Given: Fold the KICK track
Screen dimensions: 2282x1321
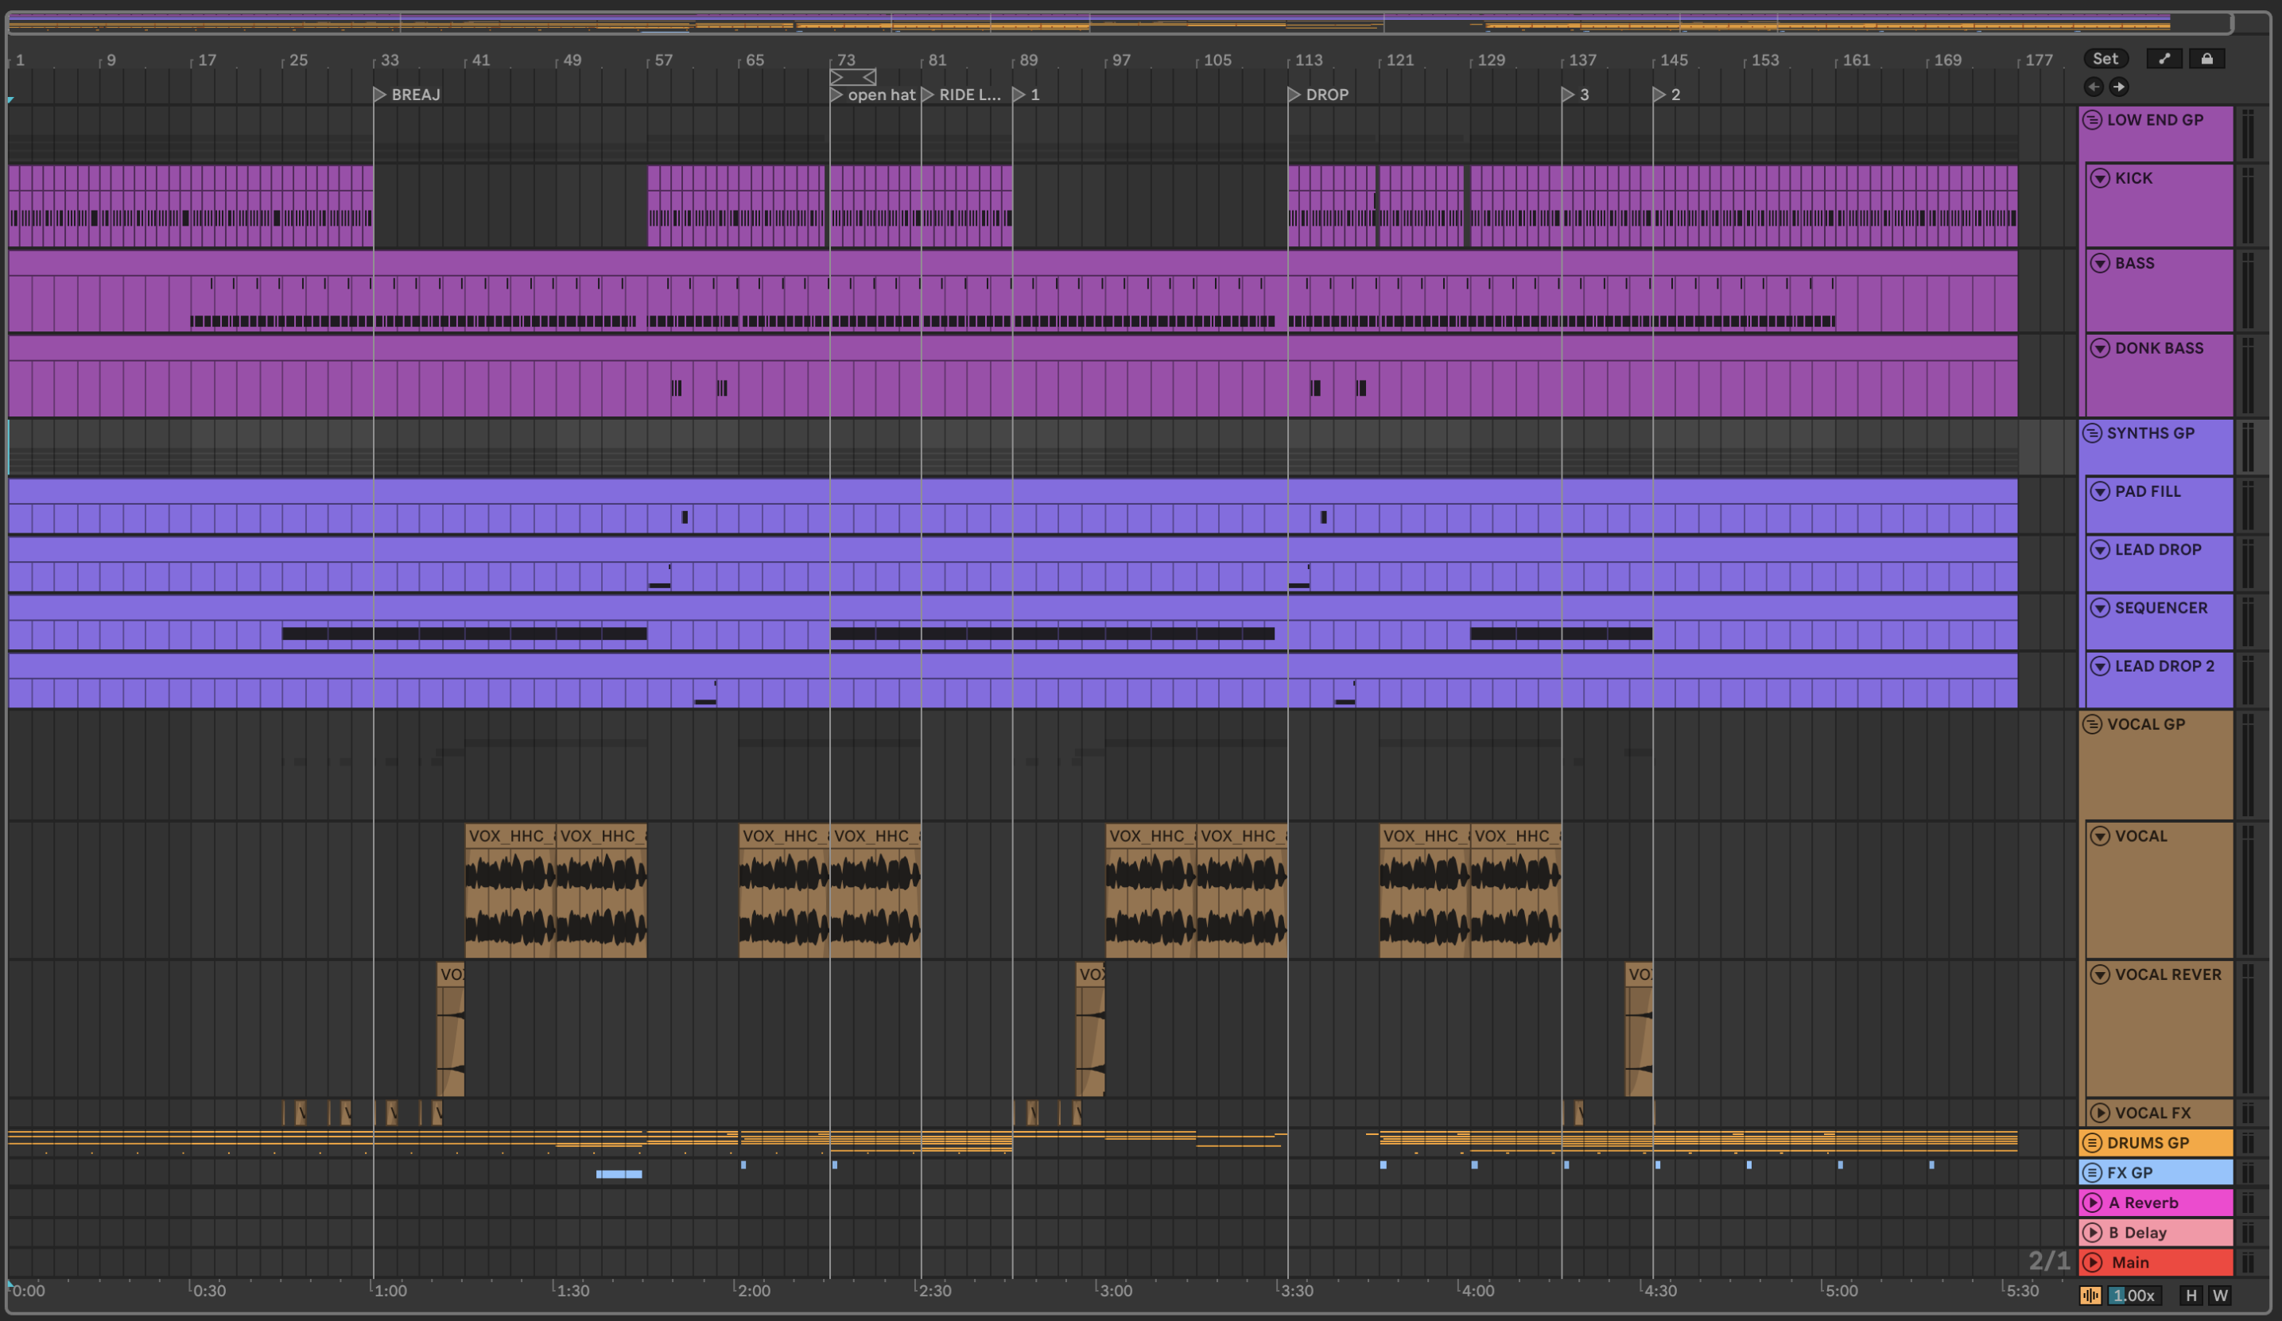Looking at the screenshot, I should coord(2100,178).
